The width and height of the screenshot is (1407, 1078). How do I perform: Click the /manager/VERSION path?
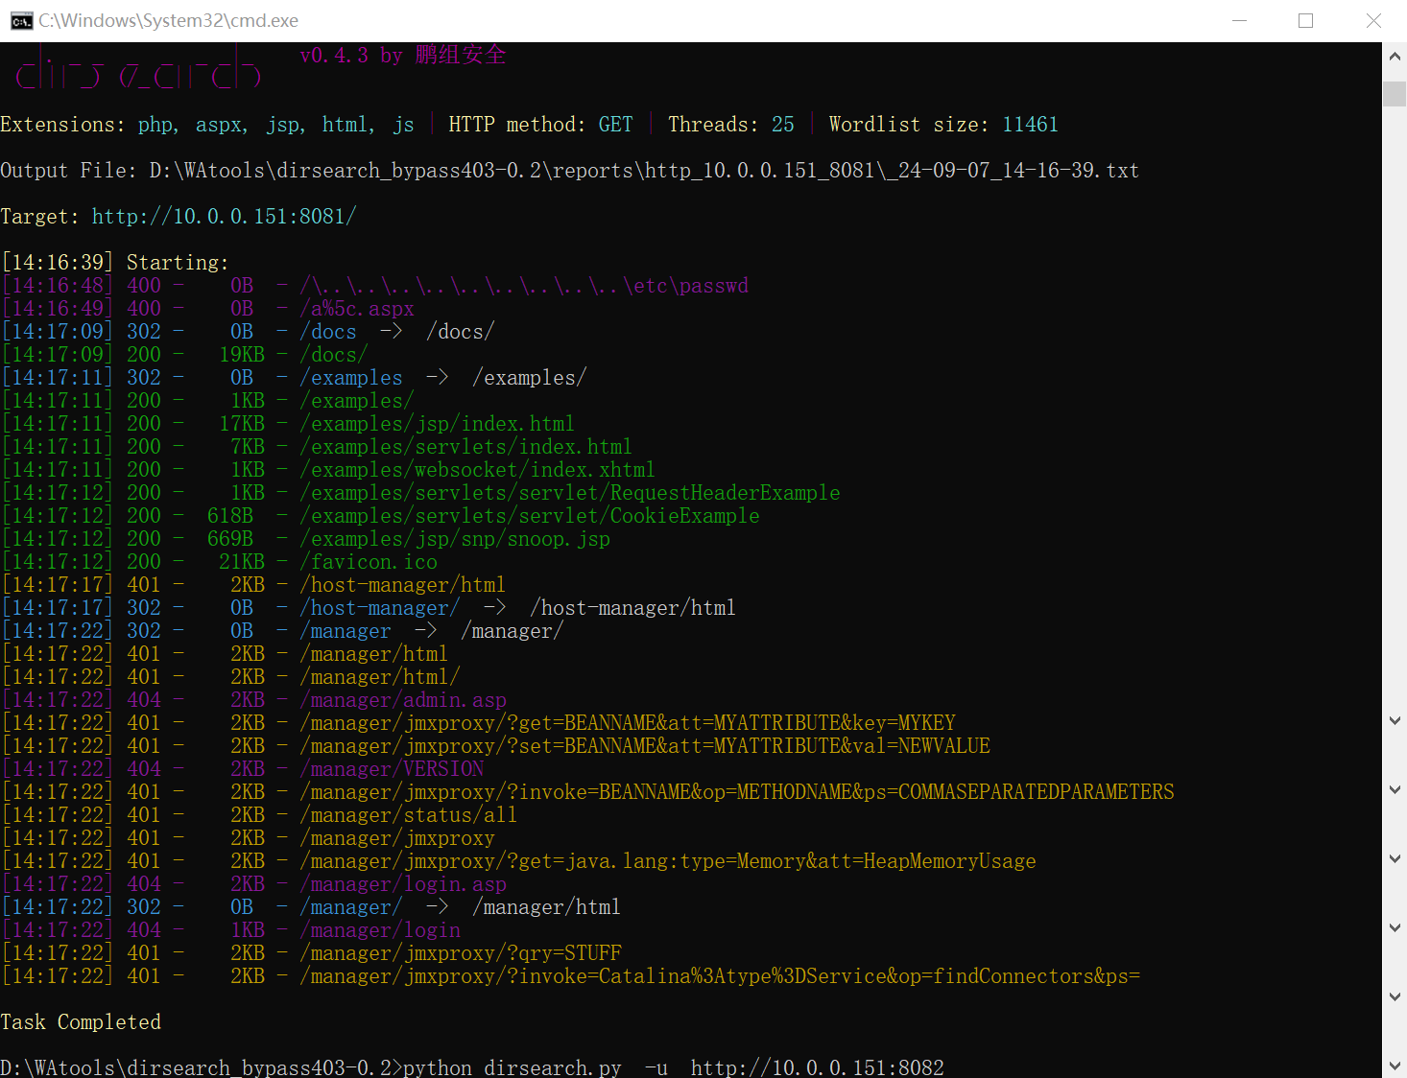click(x=392, y=769)
